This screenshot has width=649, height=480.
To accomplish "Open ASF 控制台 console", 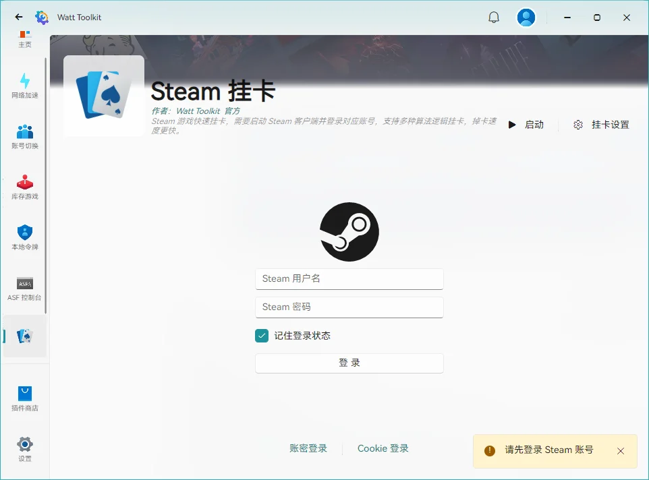I will pyautogui.click(x=25, y=289).
